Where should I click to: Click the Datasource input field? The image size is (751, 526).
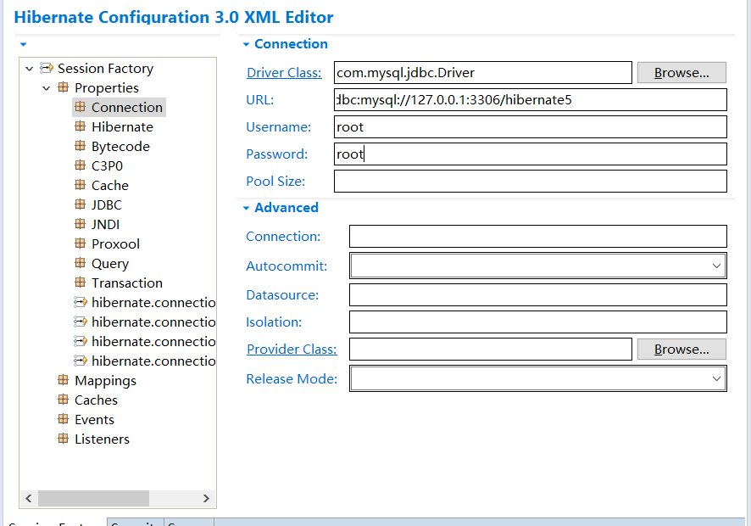(538, 295)
